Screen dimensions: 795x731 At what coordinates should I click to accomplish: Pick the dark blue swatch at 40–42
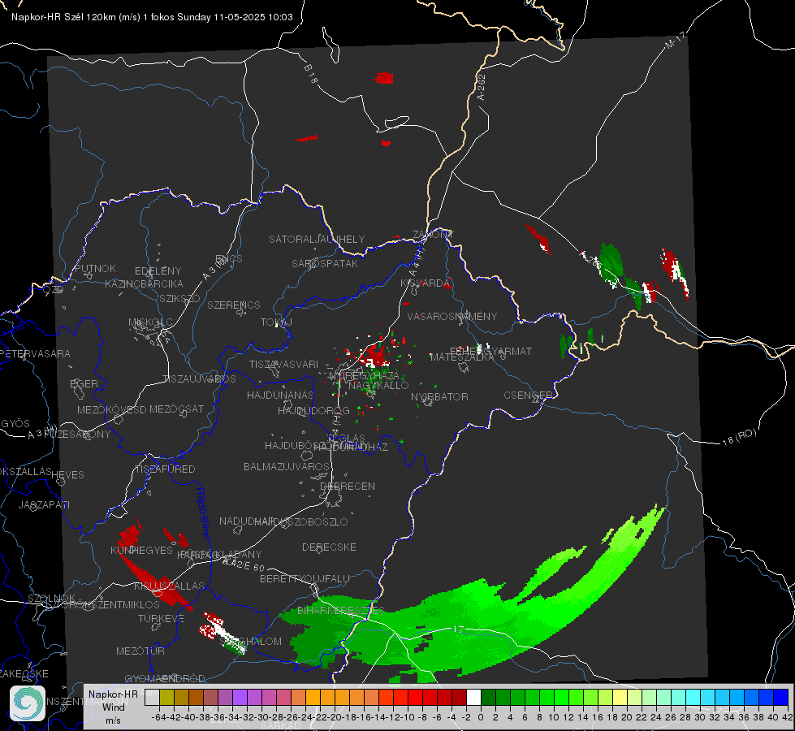781,698
